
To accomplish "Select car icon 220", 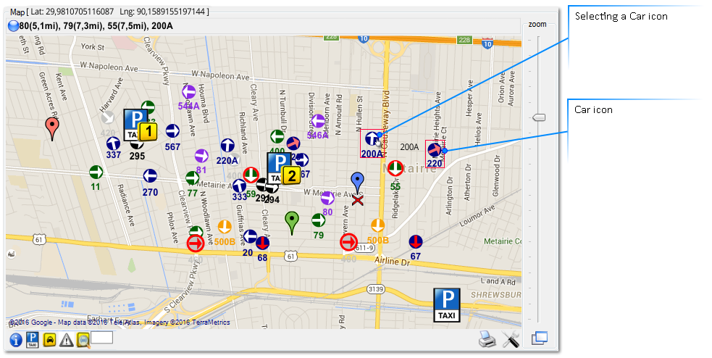I will pyautogui.click(x=435, y=150).
